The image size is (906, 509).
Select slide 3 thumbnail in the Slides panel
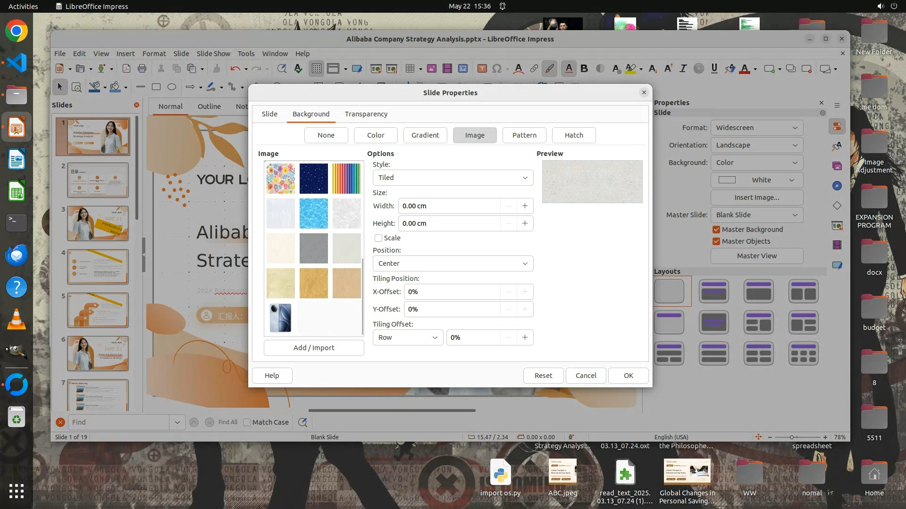point(98,223)
